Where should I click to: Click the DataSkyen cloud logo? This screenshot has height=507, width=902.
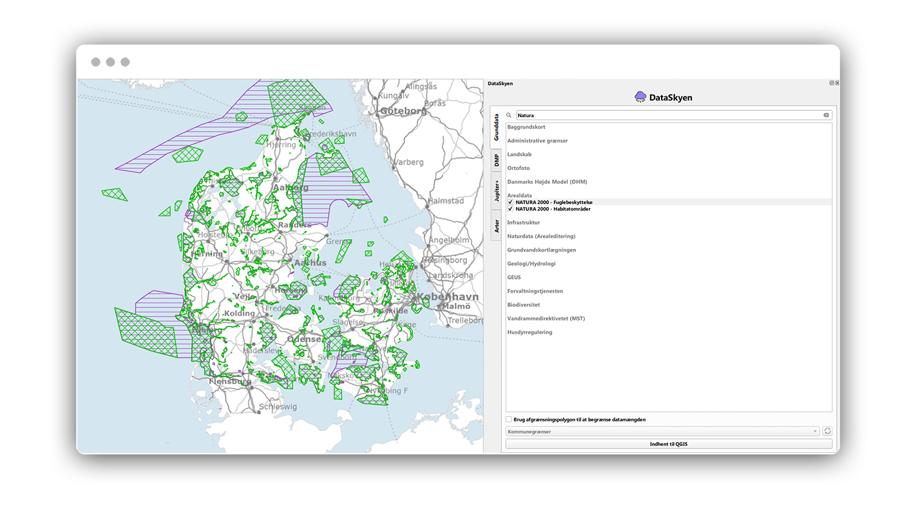(640, 97)
